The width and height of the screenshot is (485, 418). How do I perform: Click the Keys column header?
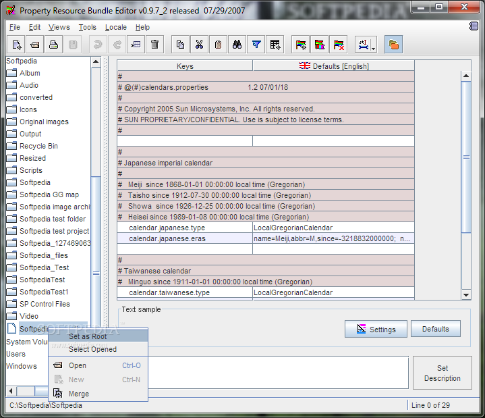click(185, 66)
